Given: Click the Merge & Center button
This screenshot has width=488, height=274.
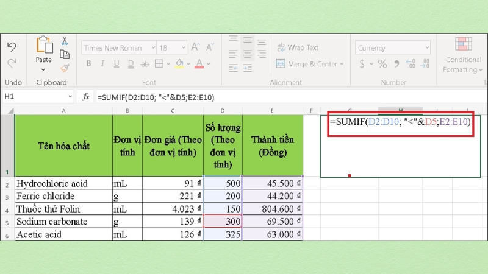Looking at the screenshot, I should pyautogui.click(x=307, y=64).
